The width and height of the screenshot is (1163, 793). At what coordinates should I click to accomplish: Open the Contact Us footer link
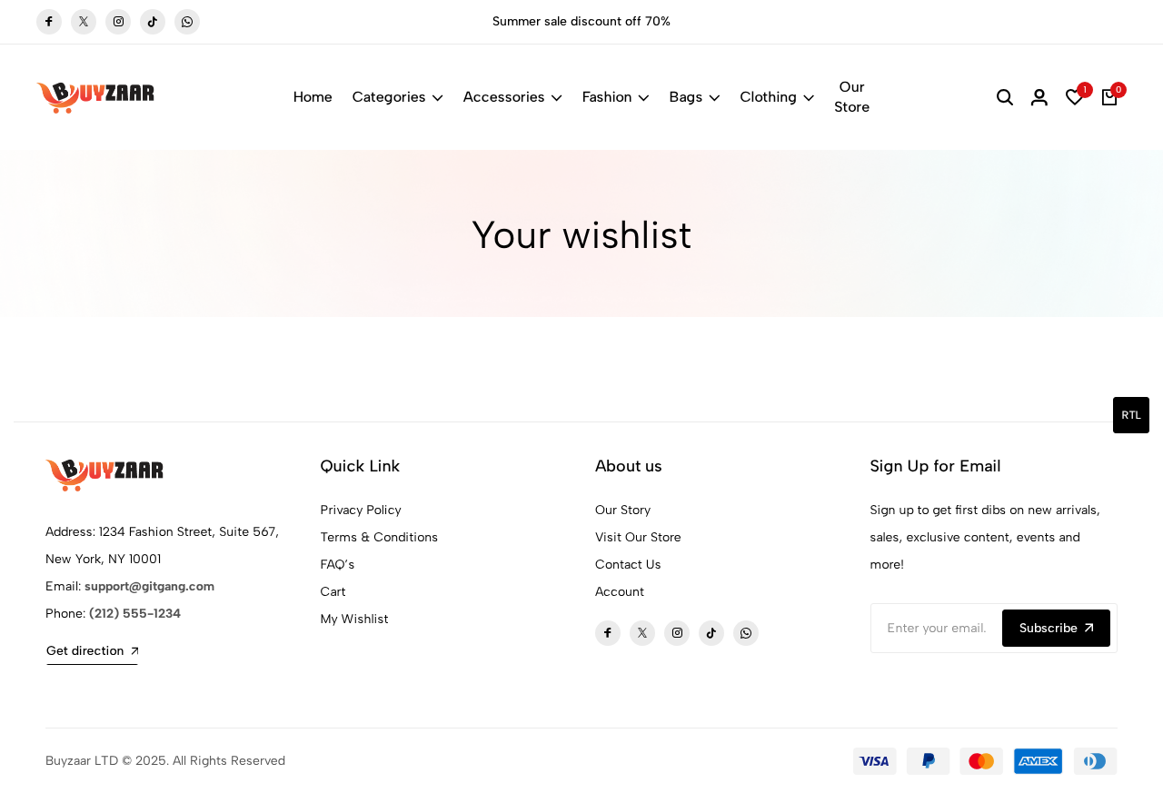point(628,565)
